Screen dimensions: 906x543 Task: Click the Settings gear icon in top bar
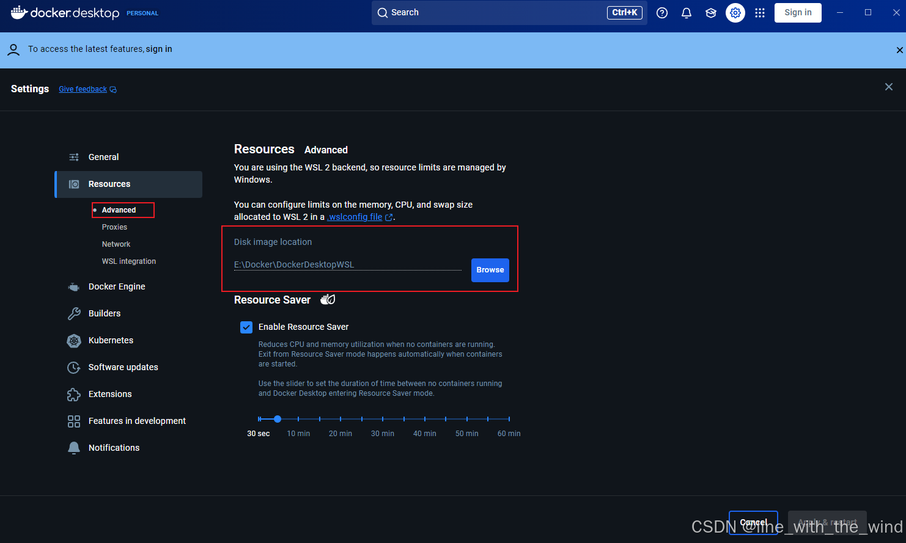[x=735, y=13]
